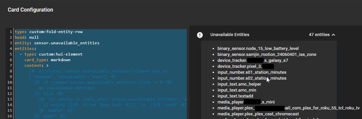Click the {%- else -%} code line

coord(48,94)
